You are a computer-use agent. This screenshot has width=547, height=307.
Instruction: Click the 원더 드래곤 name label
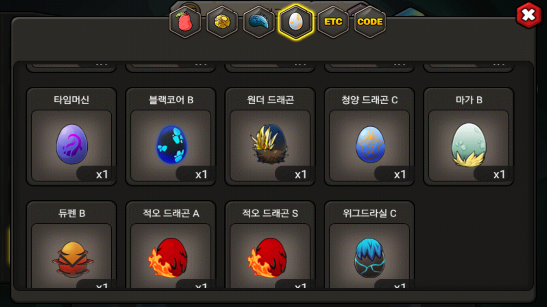tap(270, 100)
